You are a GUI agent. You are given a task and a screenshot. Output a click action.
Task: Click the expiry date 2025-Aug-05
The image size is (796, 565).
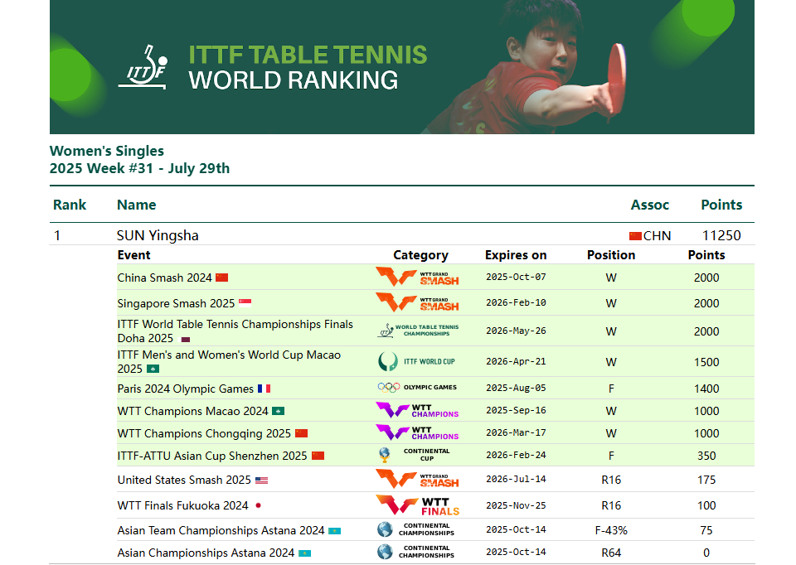(516, 388)
